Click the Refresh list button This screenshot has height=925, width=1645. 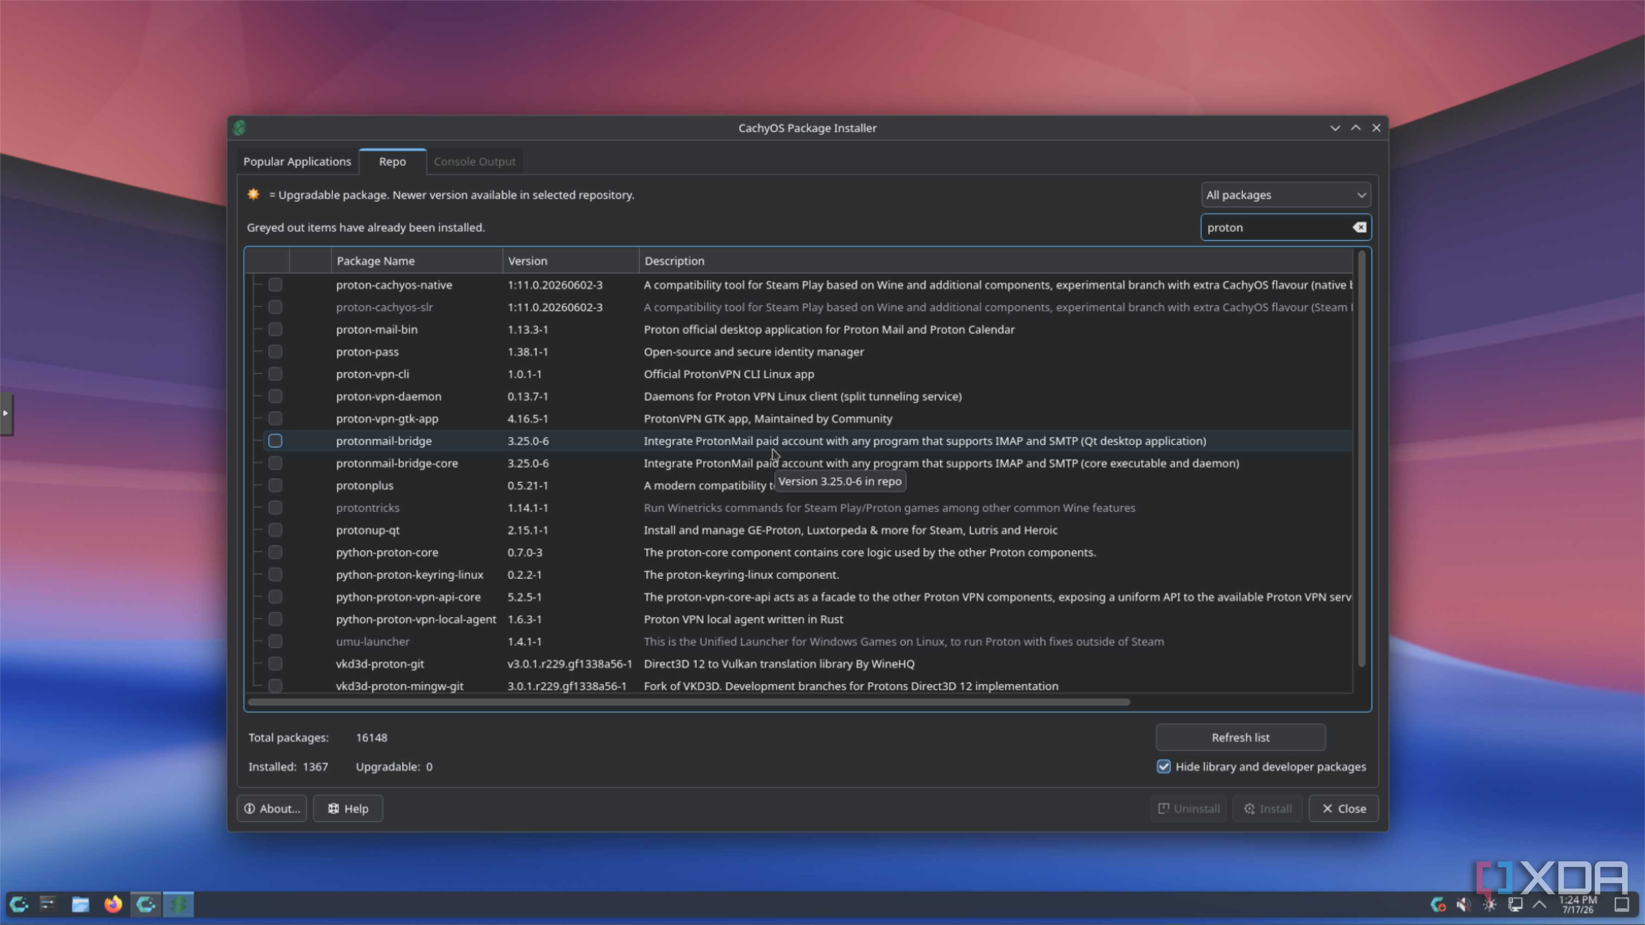[1240, 737]
